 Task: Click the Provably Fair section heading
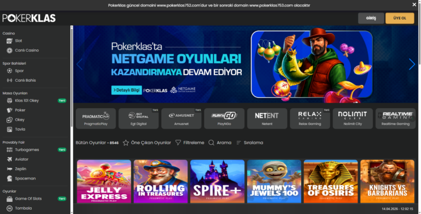[13, 143]
